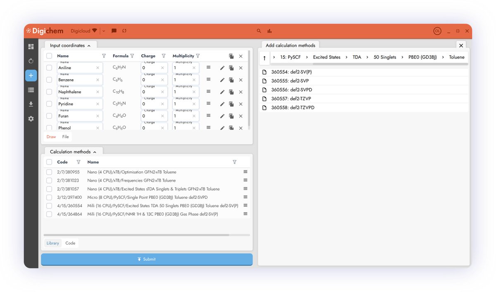Click breadcrumb 15: PySCF
Viewport: 496px width, 292px height.
pyautogui.click(x=290, y=57)
